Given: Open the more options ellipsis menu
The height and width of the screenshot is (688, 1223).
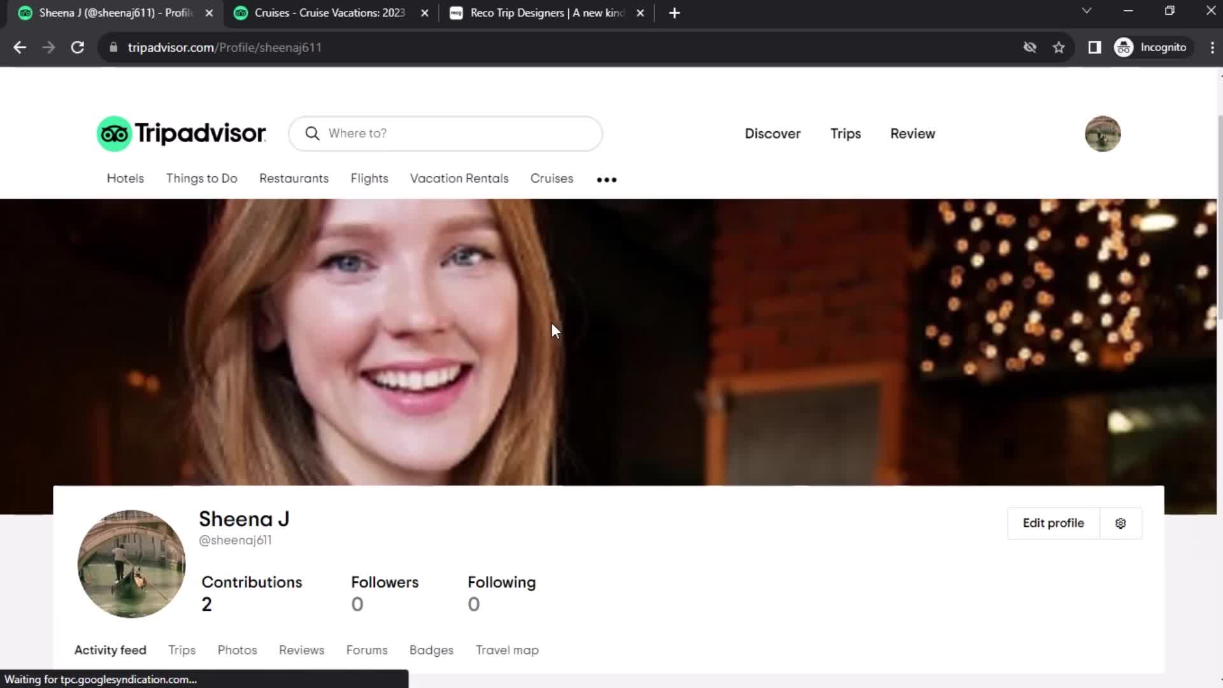Looking at the screenshot, I should point(606,179).
